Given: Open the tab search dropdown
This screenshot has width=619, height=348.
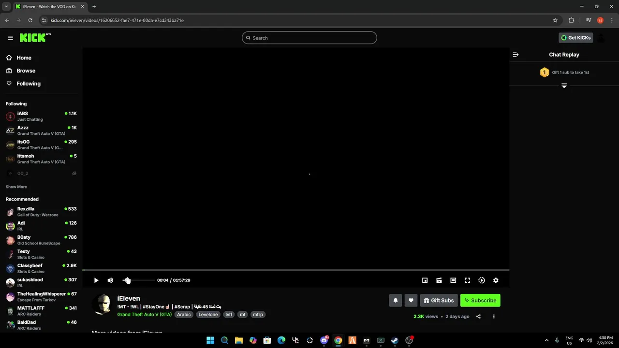Looking at the screenshot, I should point(6,7).
